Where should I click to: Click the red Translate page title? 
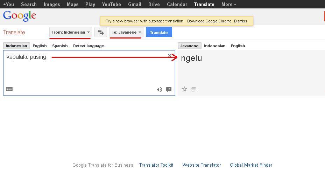[x=14, y=32]
